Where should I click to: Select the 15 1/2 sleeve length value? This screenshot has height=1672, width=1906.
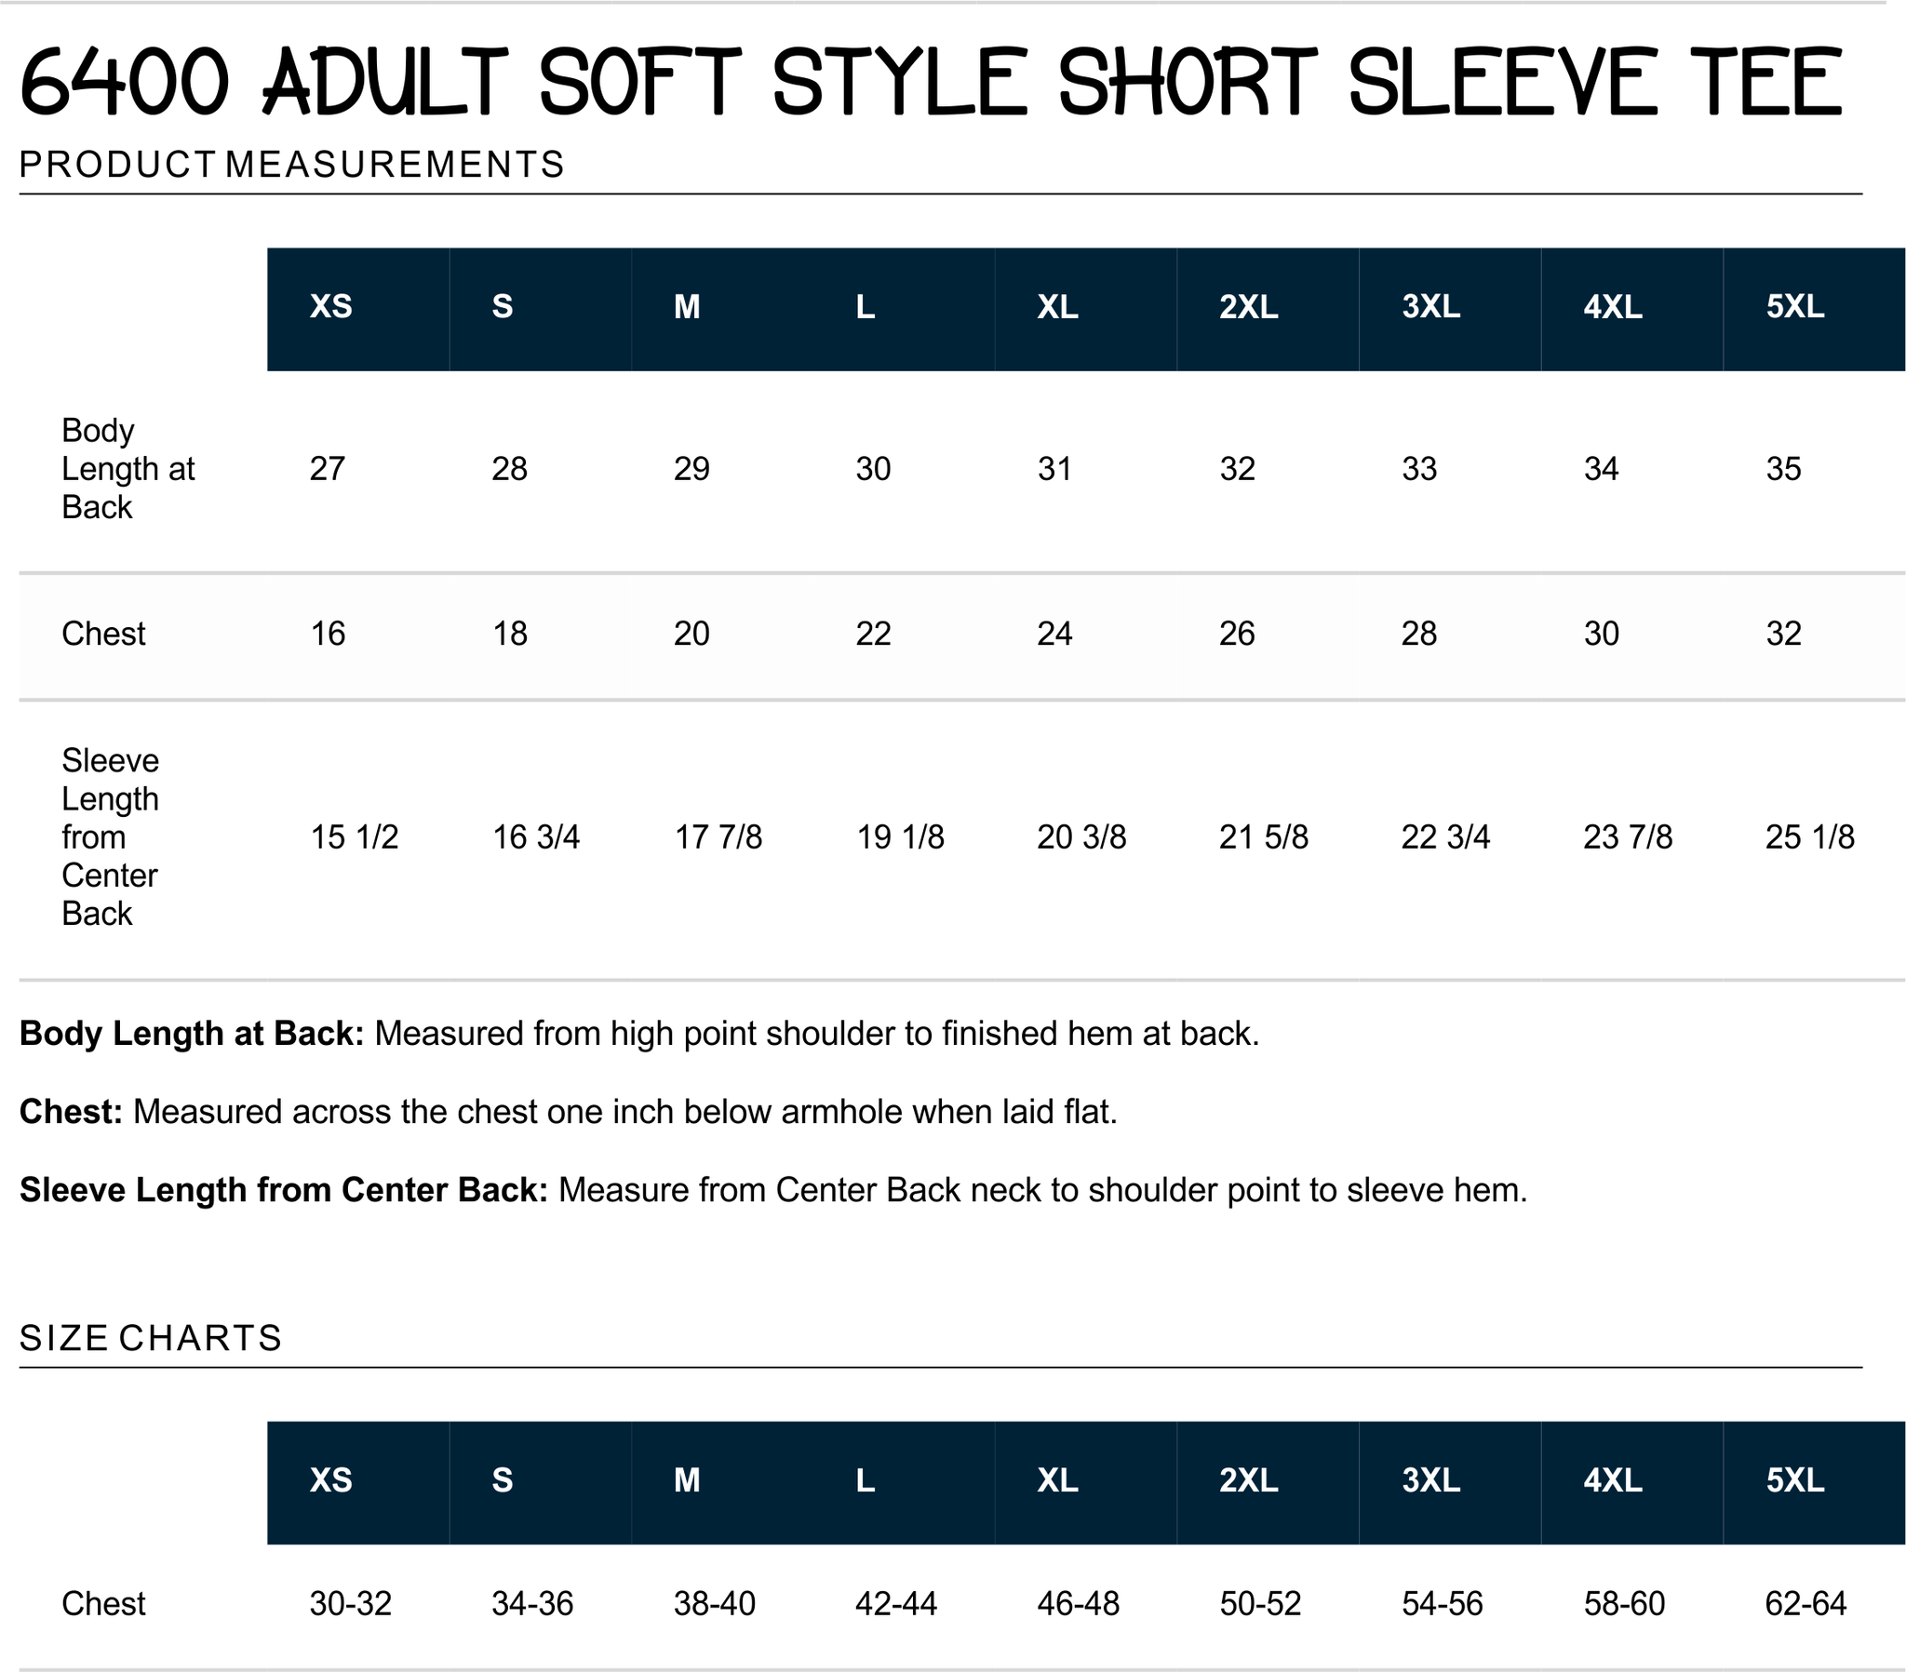coord(355,836)
